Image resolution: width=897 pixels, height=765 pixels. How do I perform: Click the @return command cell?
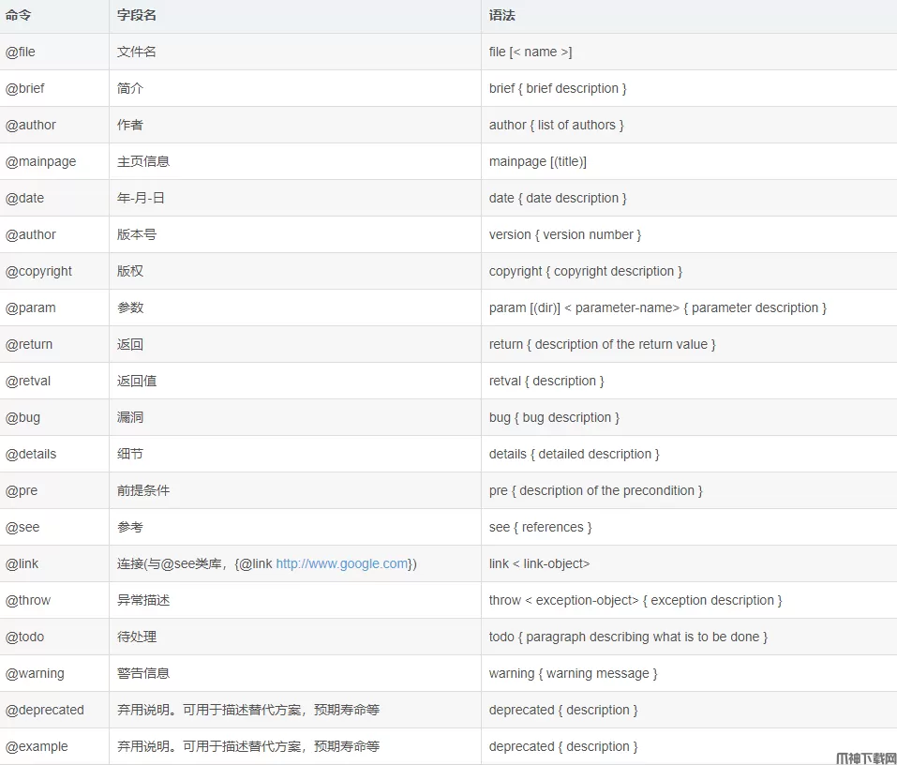pyautogui.click(x=29, y=344)
